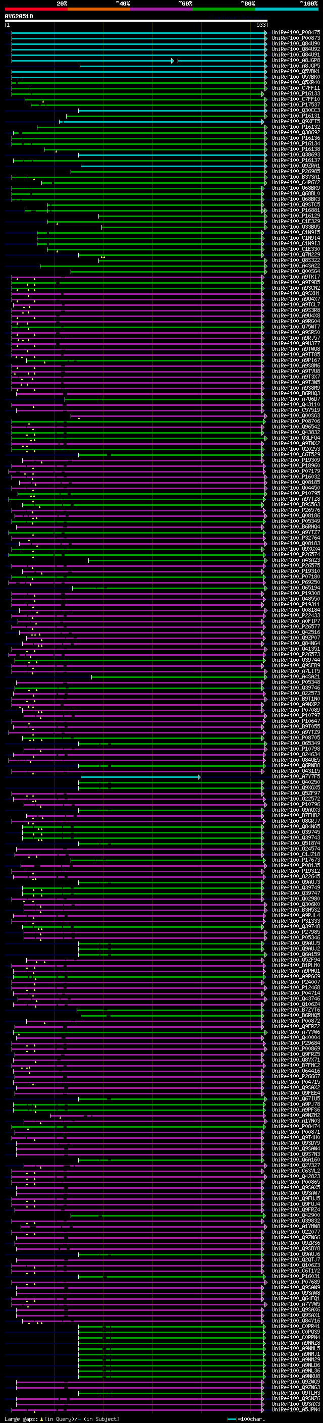Select hit UniRef100_C6SVL2

point(296,1171)
